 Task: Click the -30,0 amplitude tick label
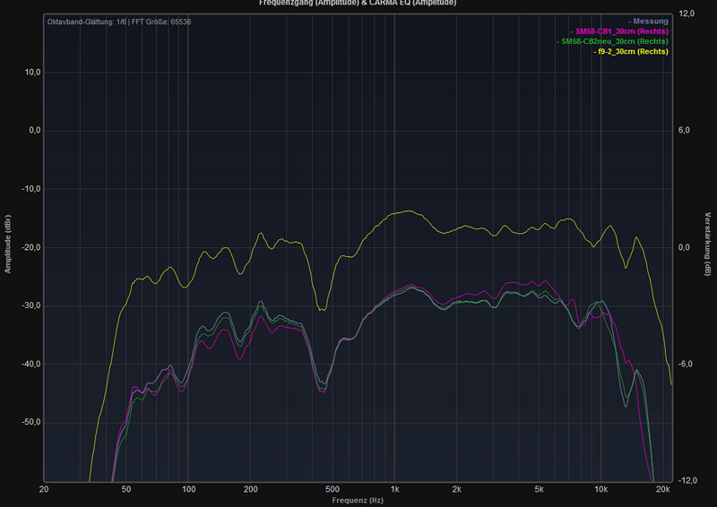click(x=31, y=305)
